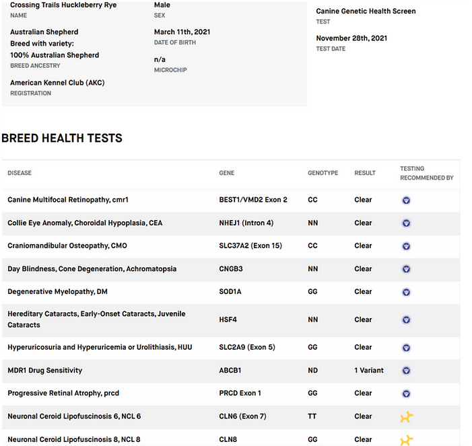Image resolution: width=472 pixels, height=446 pixels.
Task: Click the SLC2A9 (Exon 5) gene cell
Action: point(247,347)
